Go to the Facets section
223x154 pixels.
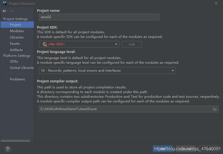tap(15, 44)
